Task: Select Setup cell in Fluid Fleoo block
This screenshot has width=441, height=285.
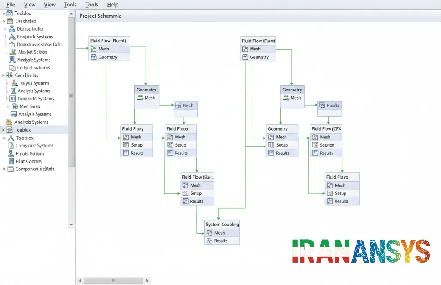Action: coord(180,145)
